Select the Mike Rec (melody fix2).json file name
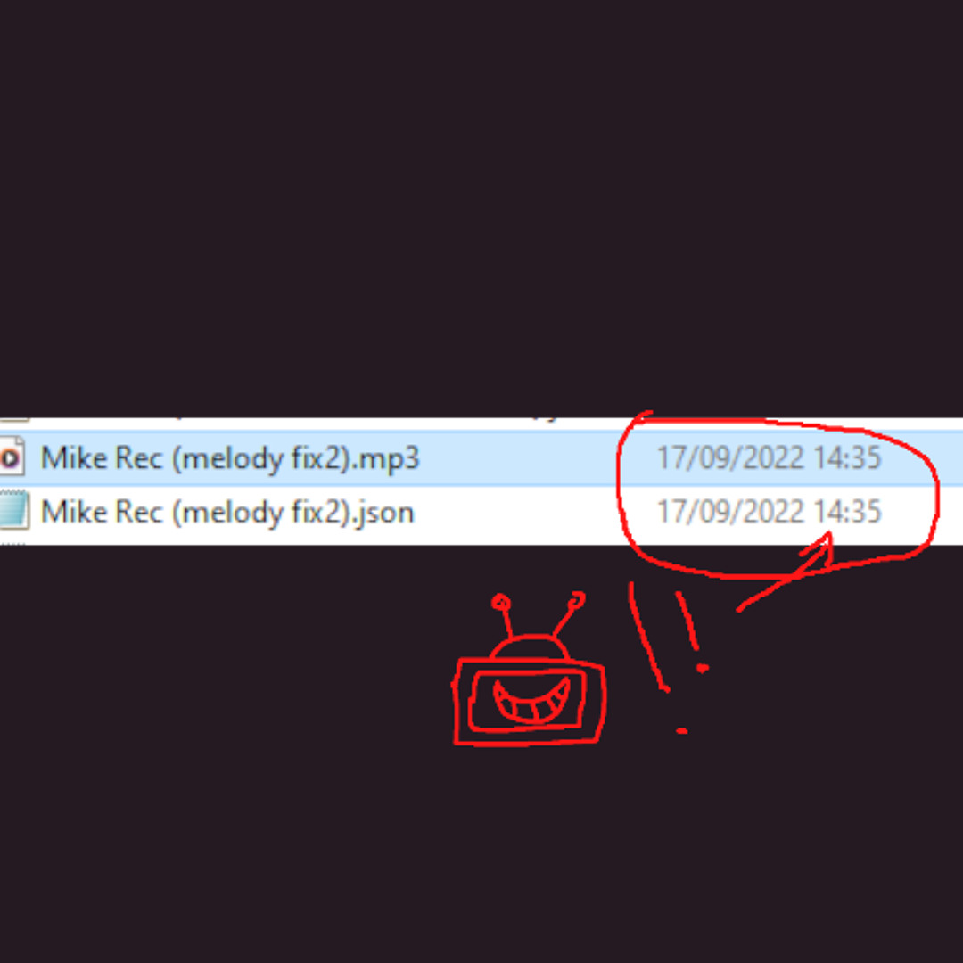 [227, 512]
